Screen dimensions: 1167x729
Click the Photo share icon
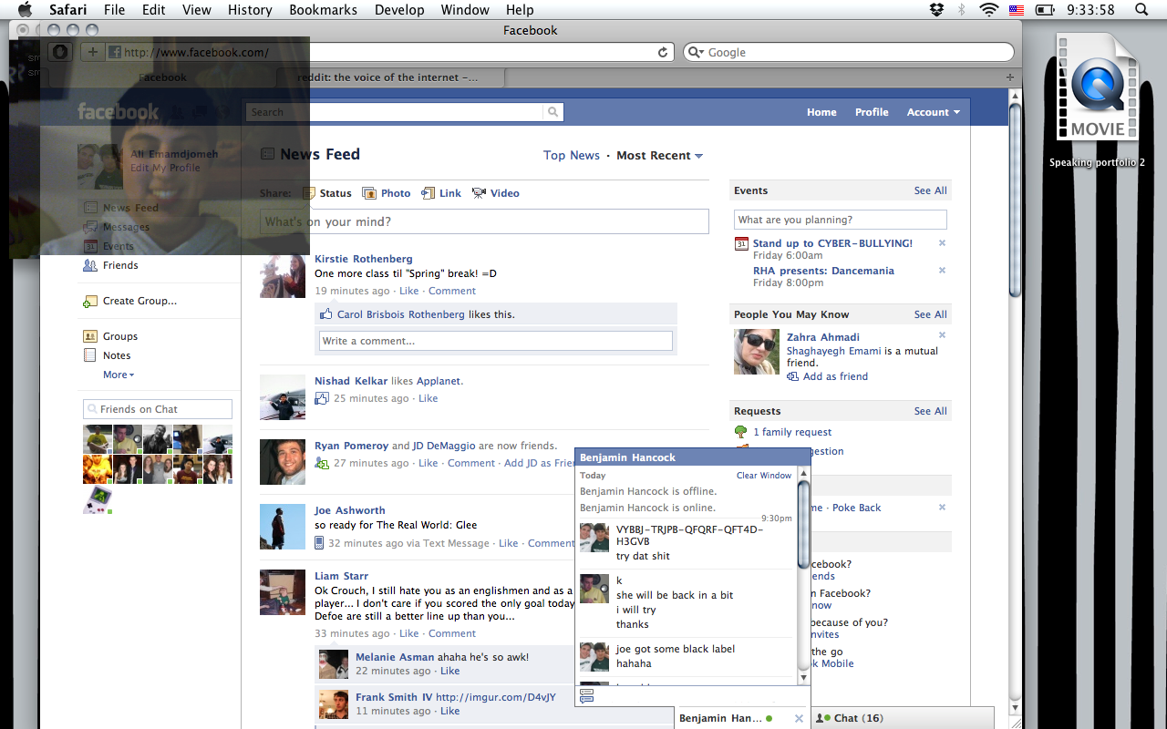369,193
